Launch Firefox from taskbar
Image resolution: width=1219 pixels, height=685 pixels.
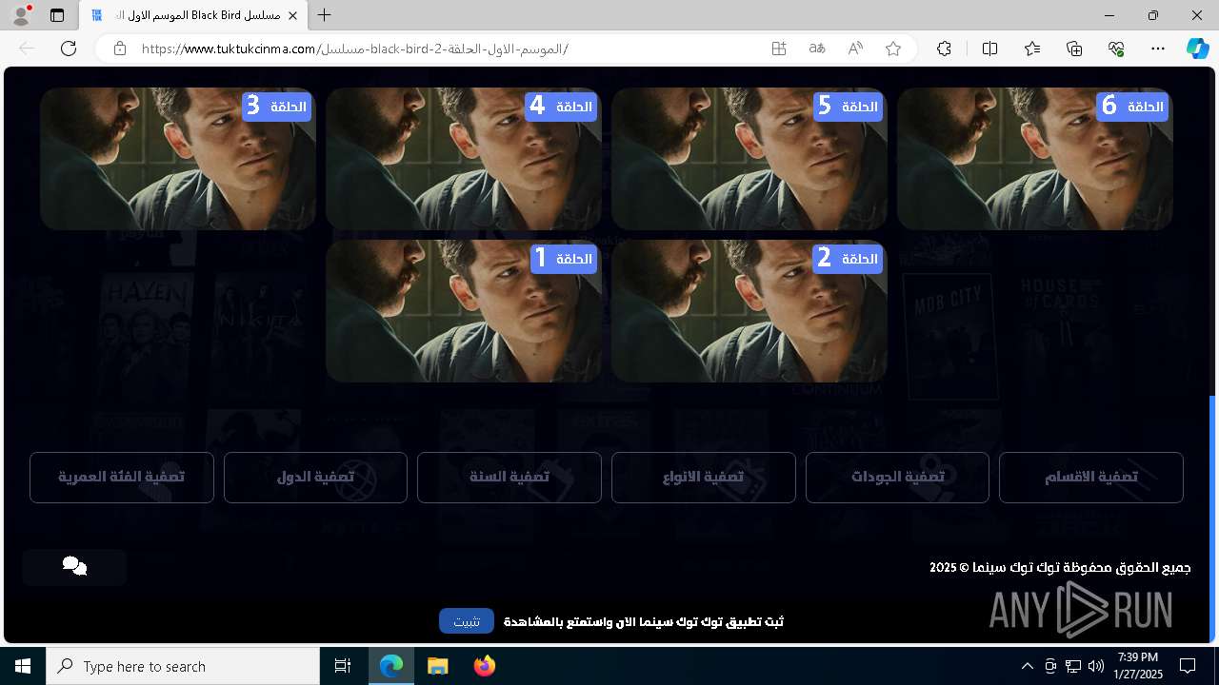(484, 666)
